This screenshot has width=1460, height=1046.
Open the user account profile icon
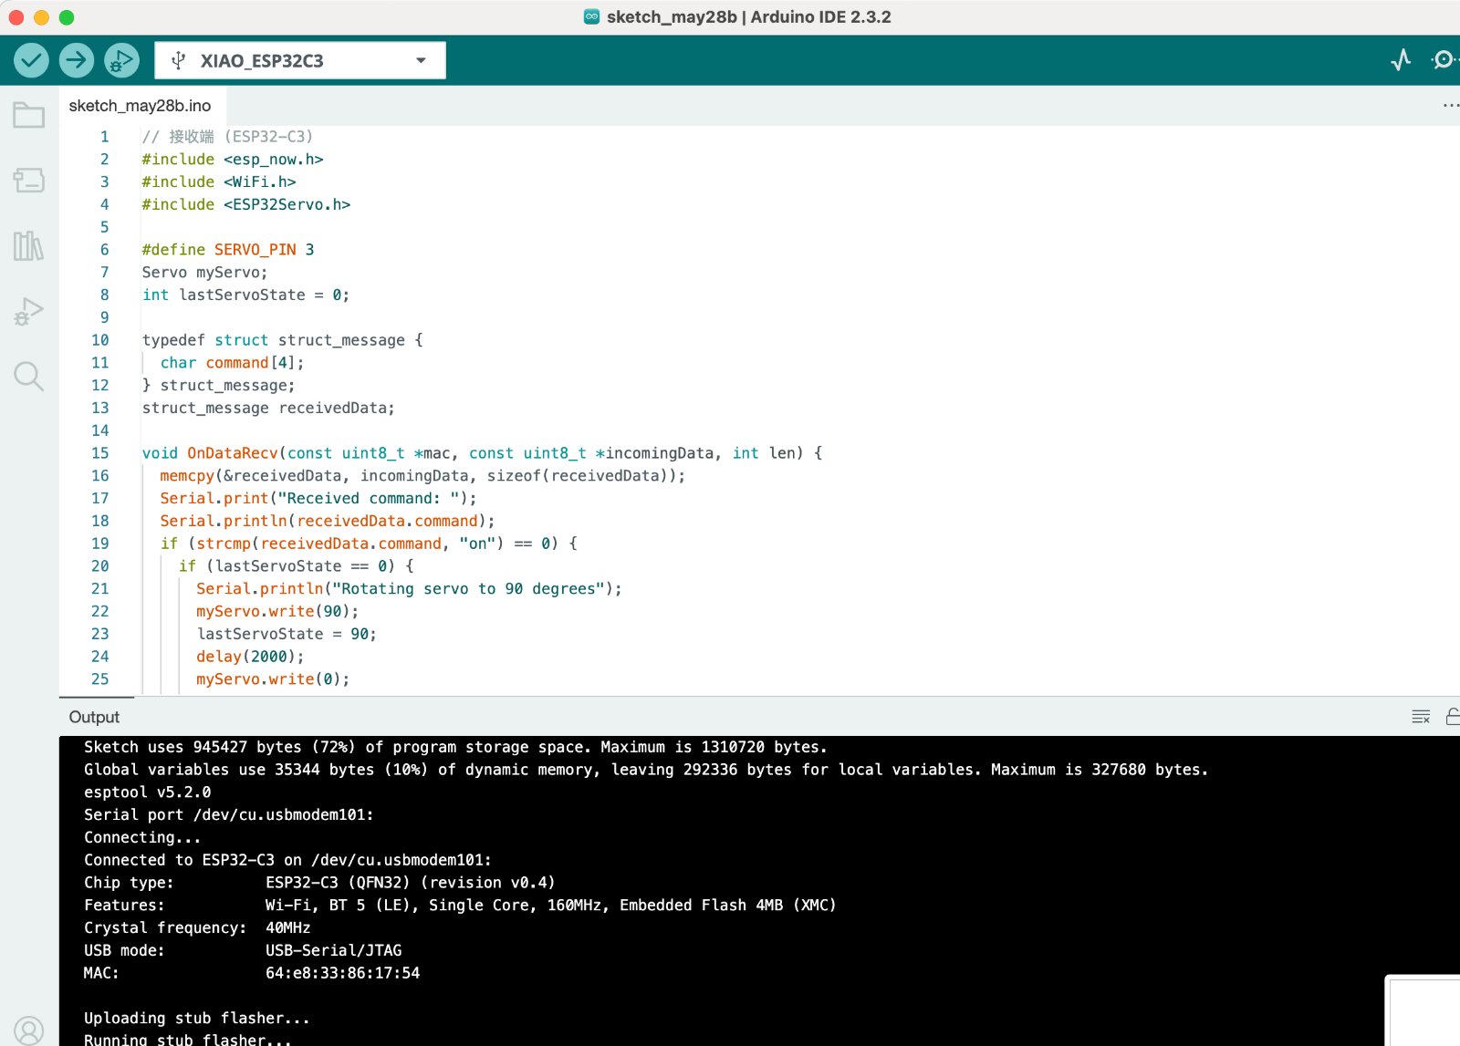[29, 1030]
